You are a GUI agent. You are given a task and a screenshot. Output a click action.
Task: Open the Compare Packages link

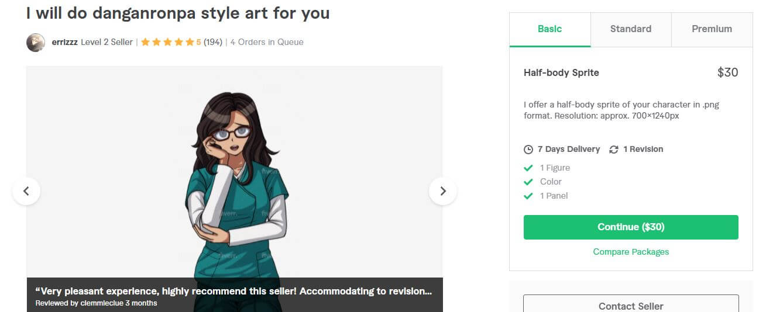tap(631, 252)
